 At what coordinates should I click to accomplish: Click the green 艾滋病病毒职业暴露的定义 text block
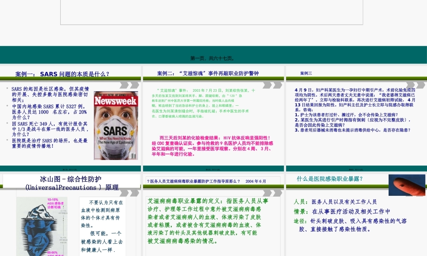coord(208,221)
